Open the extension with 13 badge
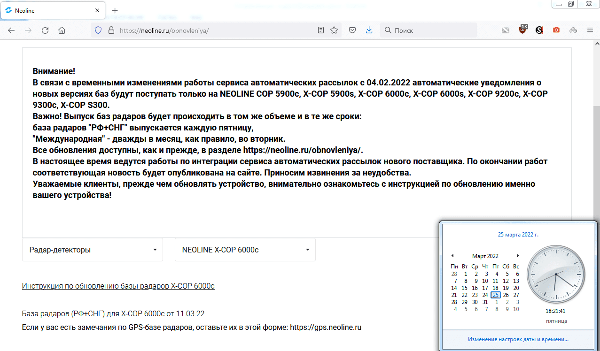This screenshot has height=351, width=600. coord(522,30)
